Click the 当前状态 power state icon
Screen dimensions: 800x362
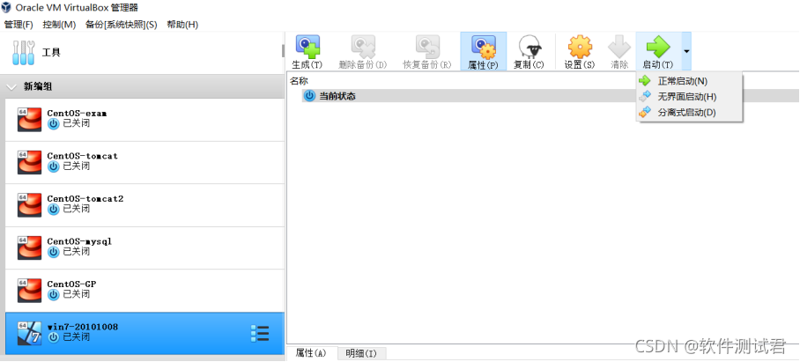(310, 96)
